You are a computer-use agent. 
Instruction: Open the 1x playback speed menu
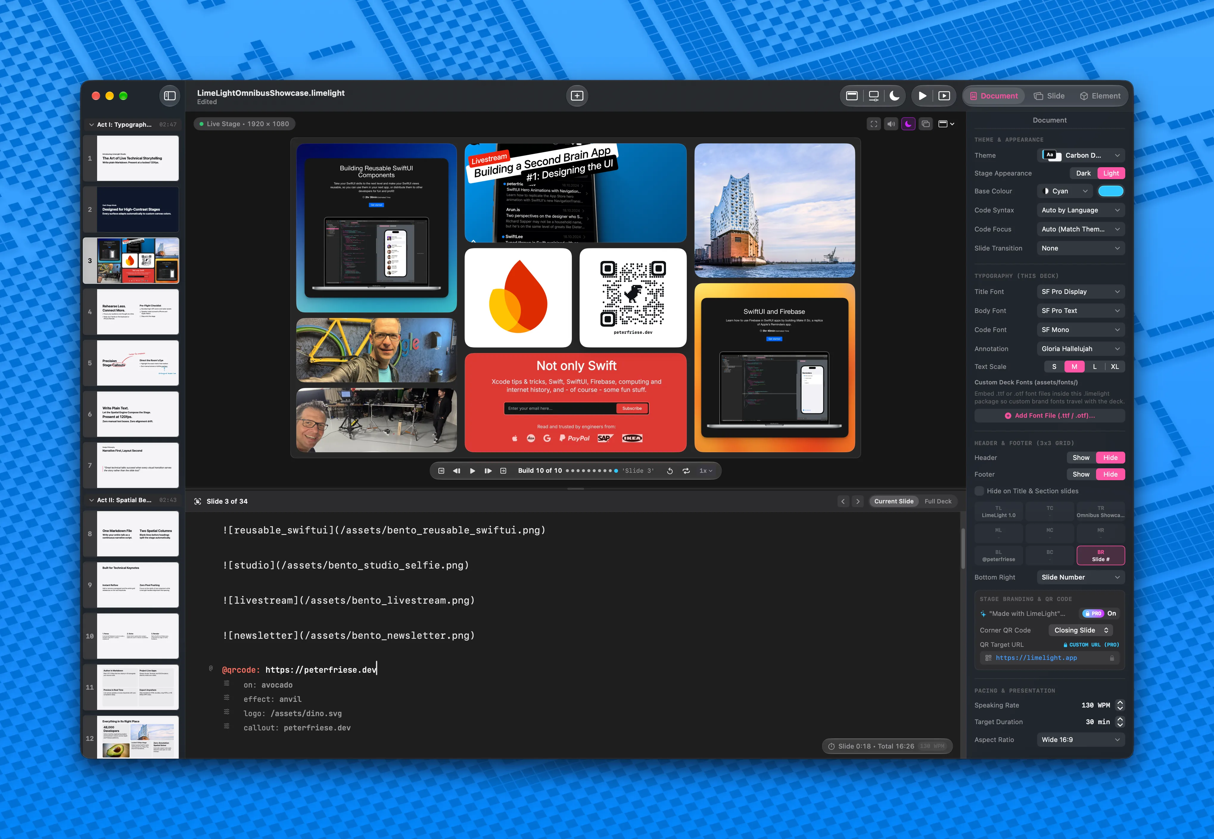706,471
